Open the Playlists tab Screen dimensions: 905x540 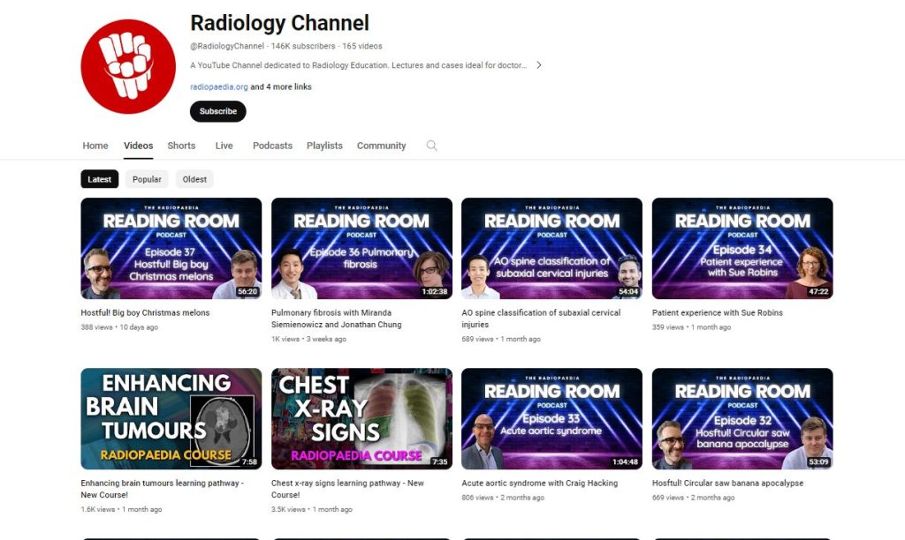coord(324,146)
